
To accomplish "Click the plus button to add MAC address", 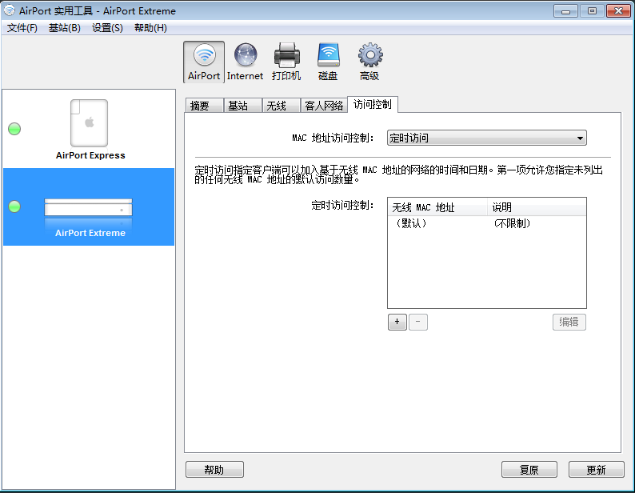I will point(397,322).
